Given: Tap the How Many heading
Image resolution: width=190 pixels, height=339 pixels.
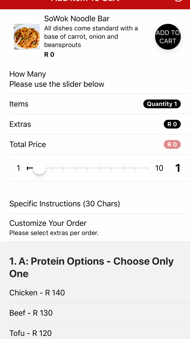Looking at the screenshot, I should 28,74.
